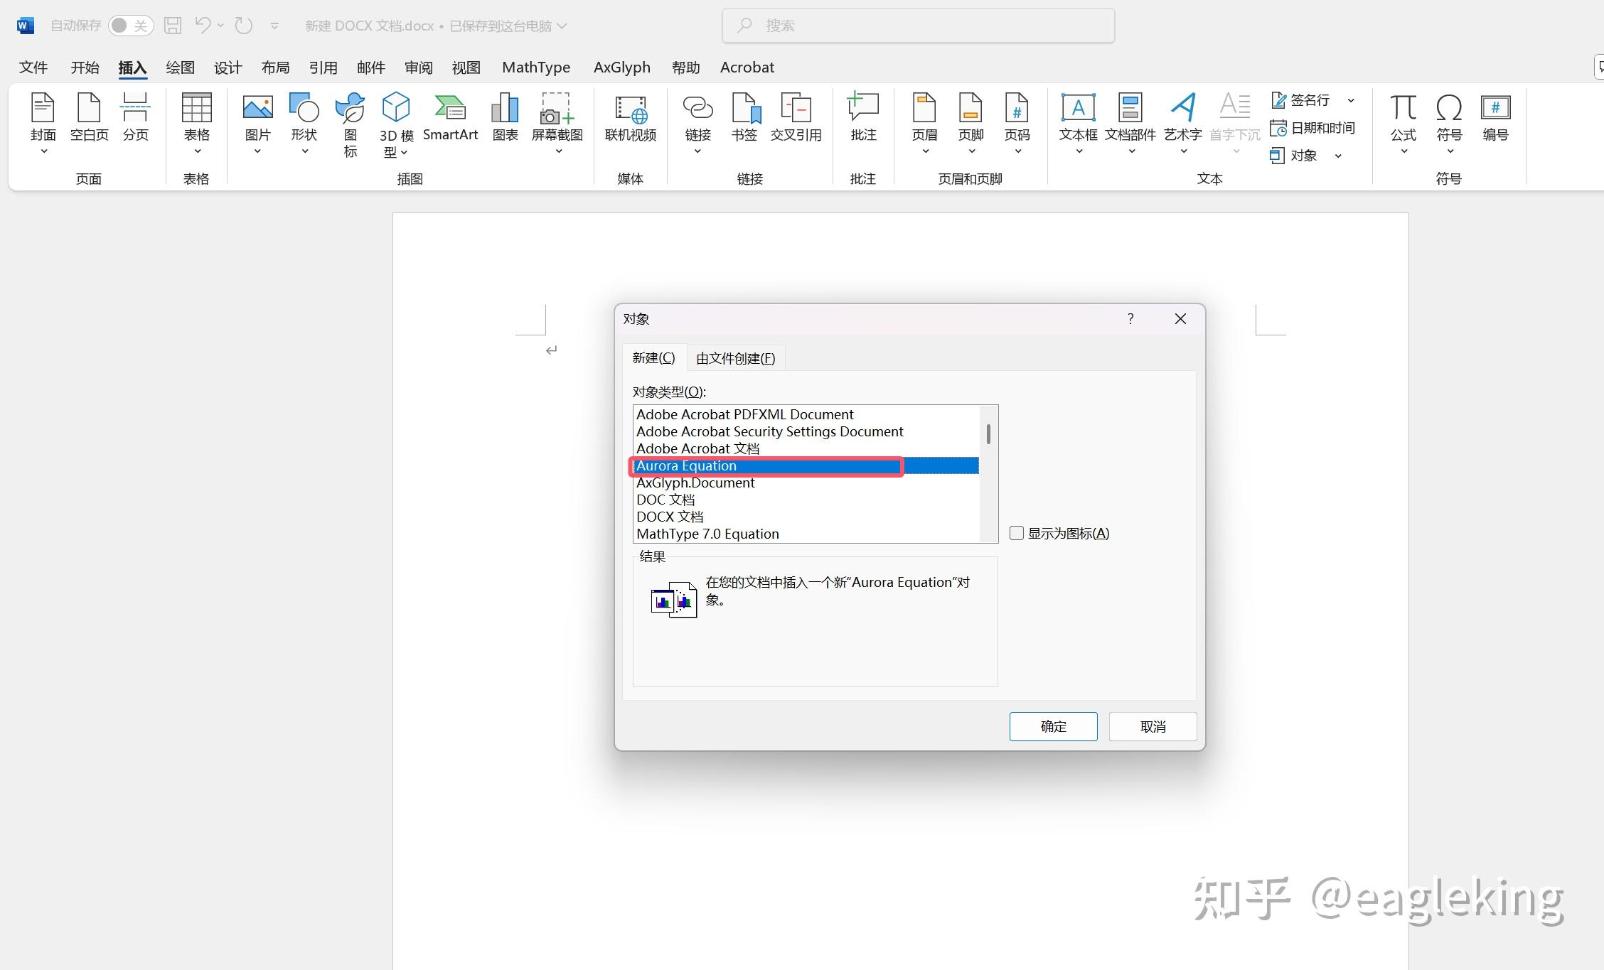Insert date and time (日期和时间)
This screenshot has width=1604, height=970.
tap(1312, 128)
